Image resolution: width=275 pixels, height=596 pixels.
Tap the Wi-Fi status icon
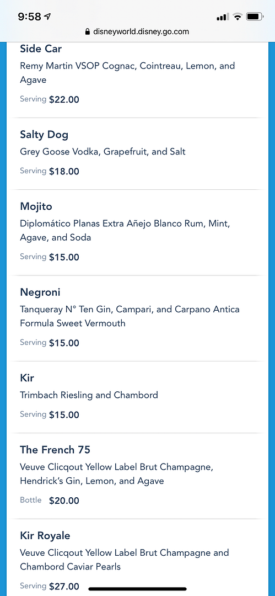point(238,17)
